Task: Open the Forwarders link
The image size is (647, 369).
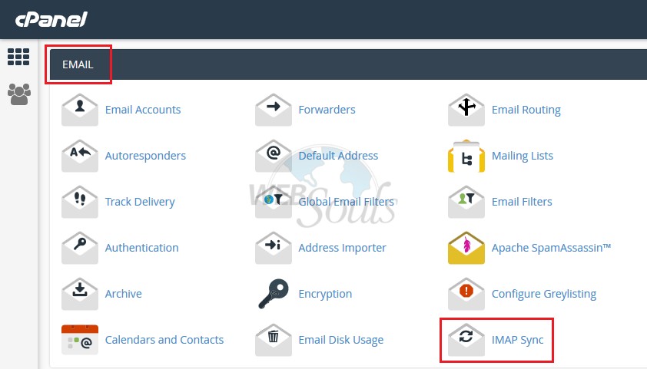Action: click(x=327, y=110)
